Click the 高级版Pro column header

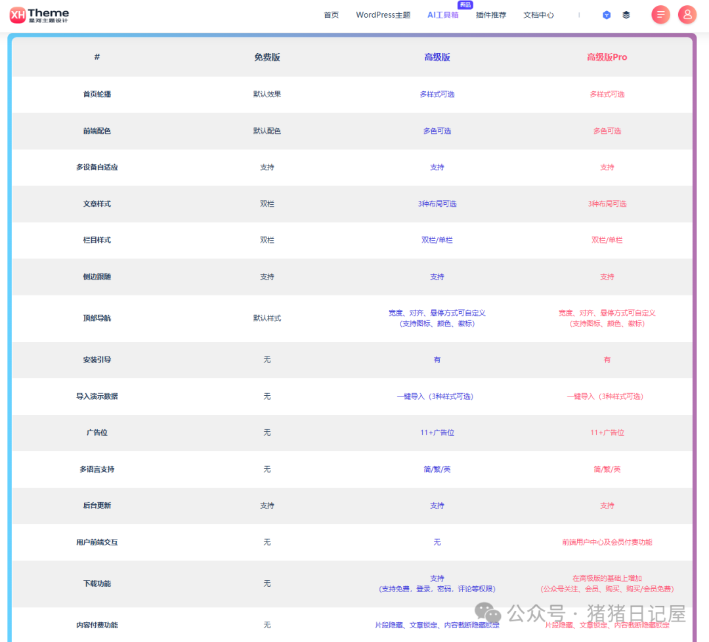(607, 57)
